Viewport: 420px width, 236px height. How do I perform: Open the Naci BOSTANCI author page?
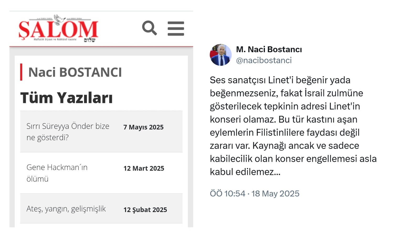click(x=75, y=72)
